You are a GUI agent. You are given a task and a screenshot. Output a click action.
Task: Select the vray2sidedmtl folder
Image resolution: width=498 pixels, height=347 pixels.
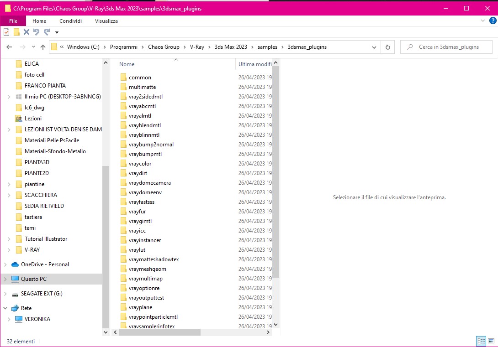(145, 97)
